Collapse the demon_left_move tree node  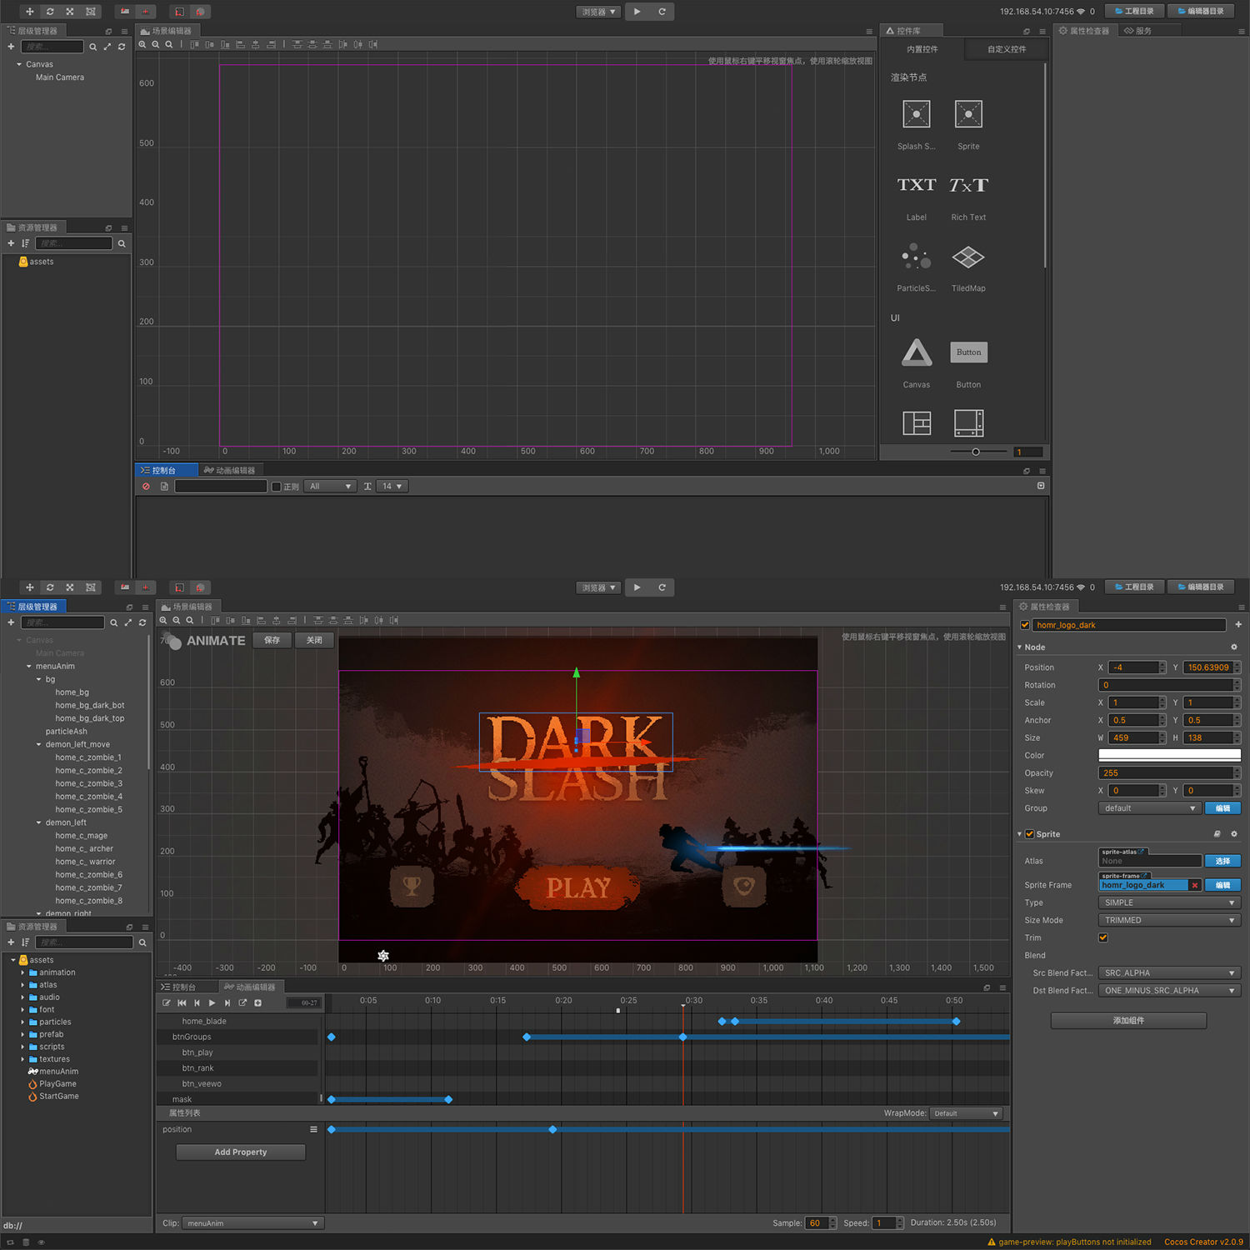pos(39,745)
